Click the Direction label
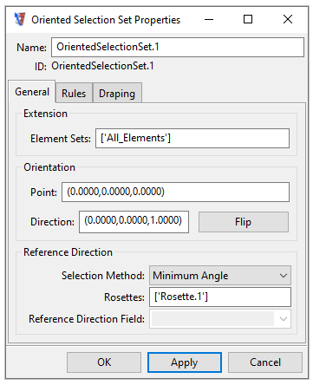Screen dimensions: 313x385 click(x=52, y=222)
